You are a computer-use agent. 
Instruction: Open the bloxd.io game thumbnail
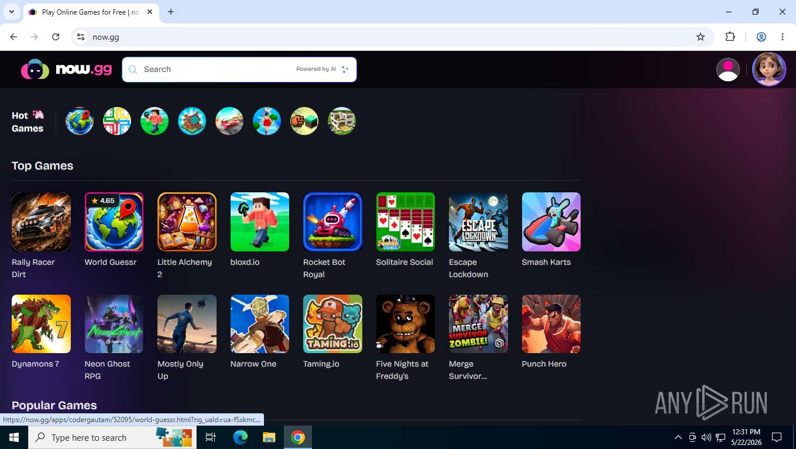[x=260, y=222]
